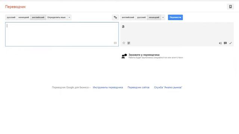Open the phrasebook icon in the header
The width and height of the screenshot is (239, 134).
(x=230, y=7)
